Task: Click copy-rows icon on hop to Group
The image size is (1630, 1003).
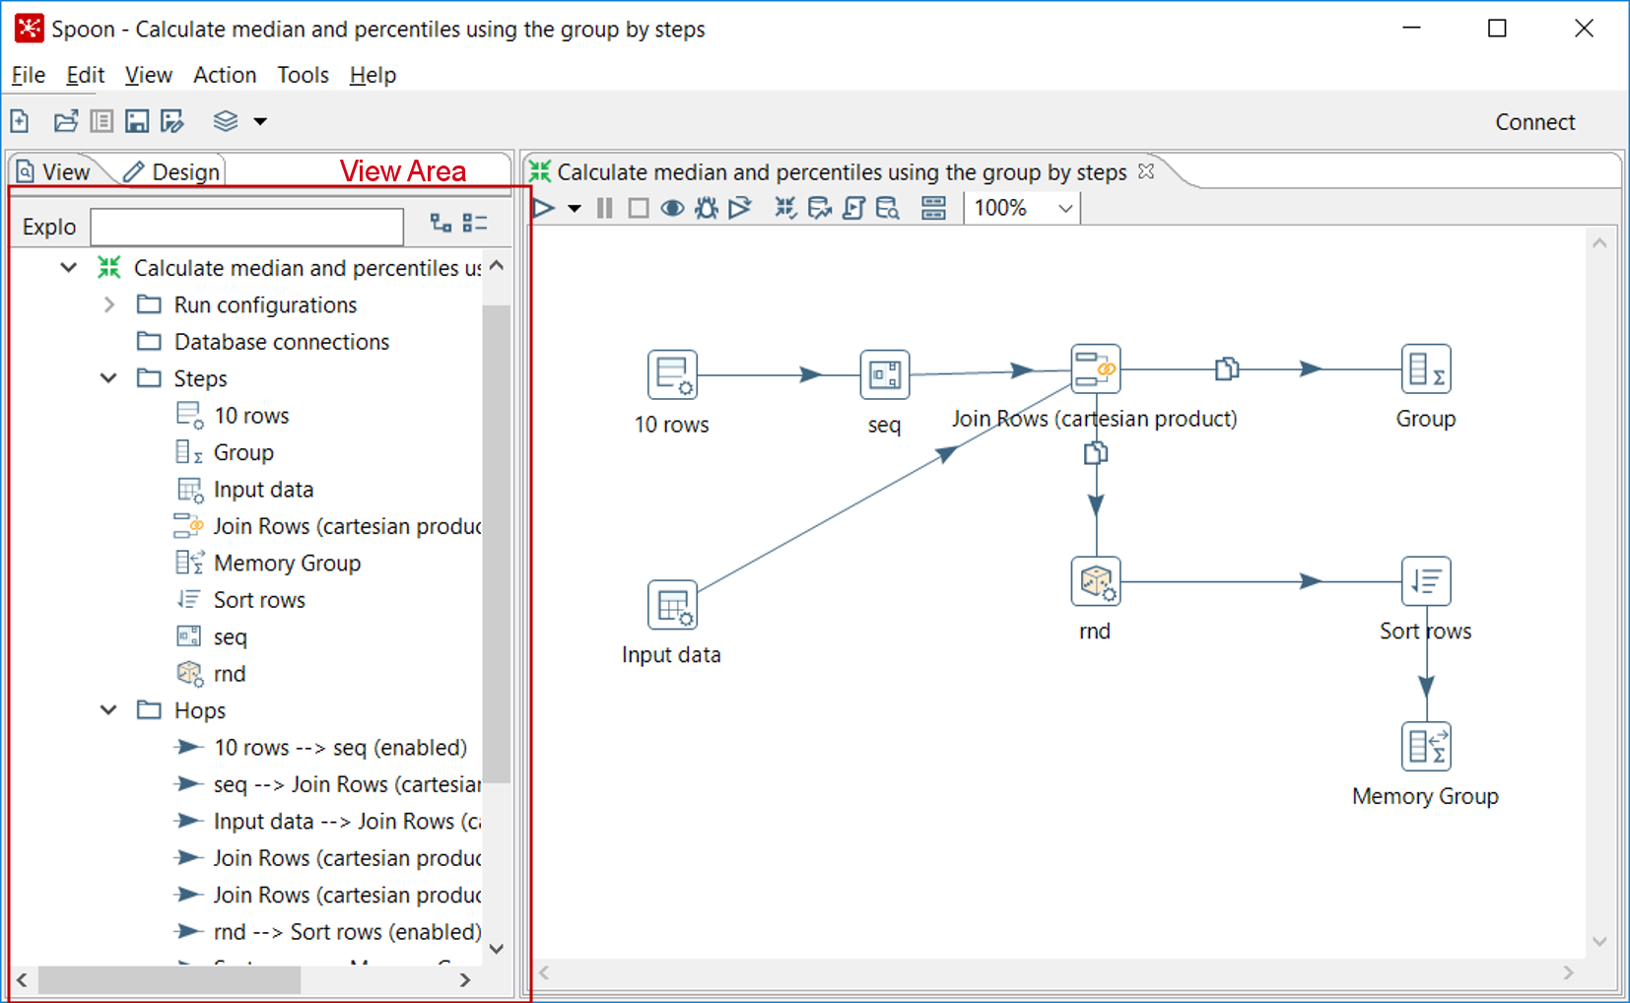Action: point(1227,368)
